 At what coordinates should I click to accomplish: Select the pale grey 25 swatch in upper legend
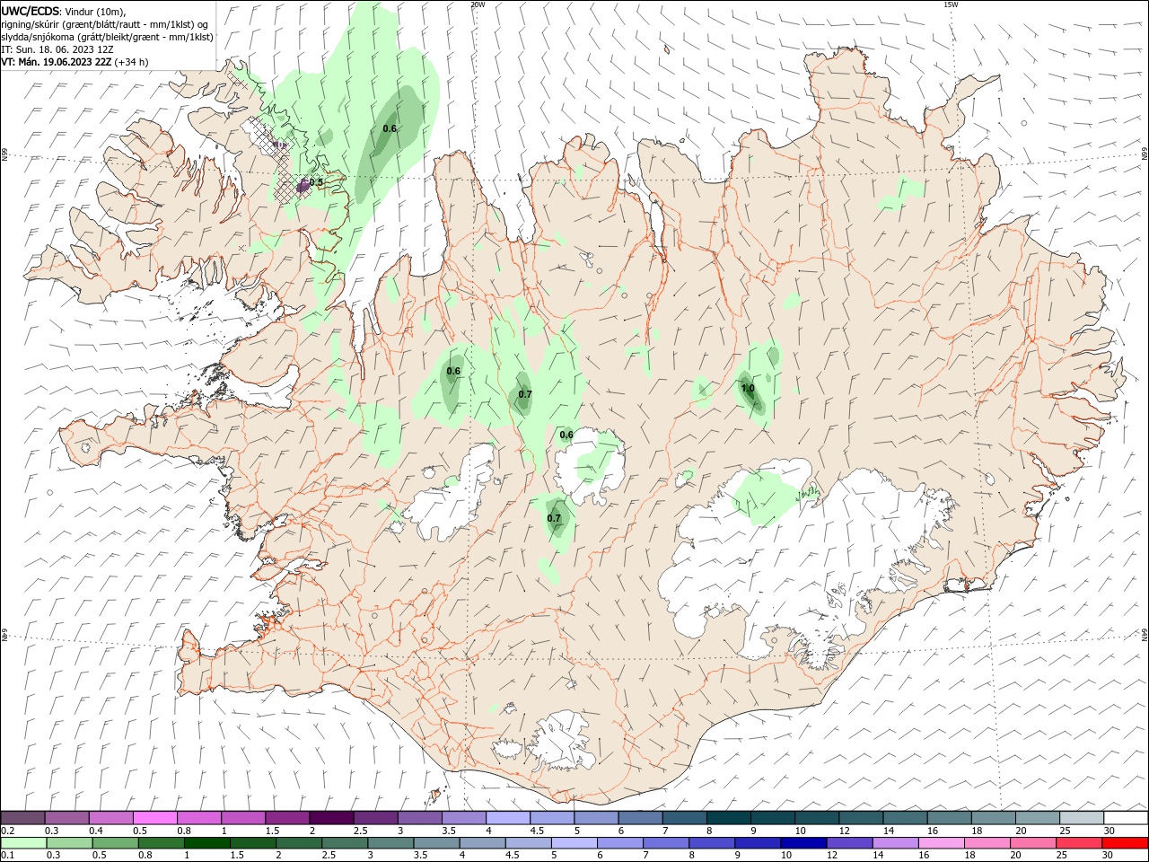pyautogui.click(x=1081, y=818)
